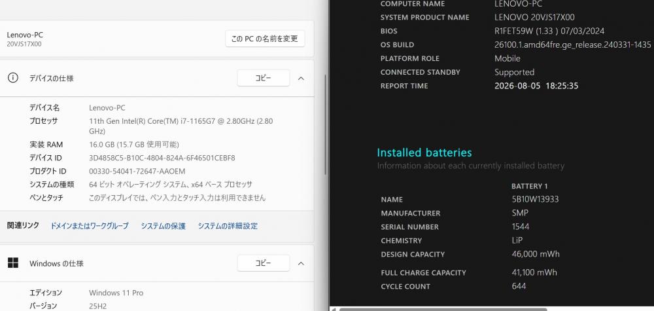Screen dimensions: 654x311
Task: Select the processor text 11th Gen Intel Core i7-1165G7
Action: (x=181, y=126)
